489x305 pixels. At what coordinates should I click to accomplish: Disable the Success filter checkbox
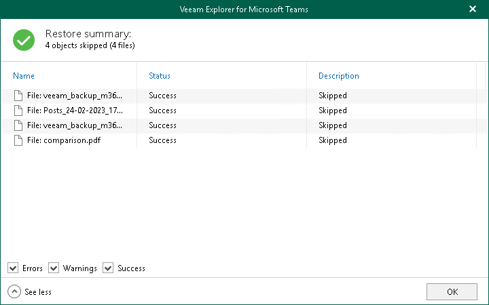pos(108,268)
